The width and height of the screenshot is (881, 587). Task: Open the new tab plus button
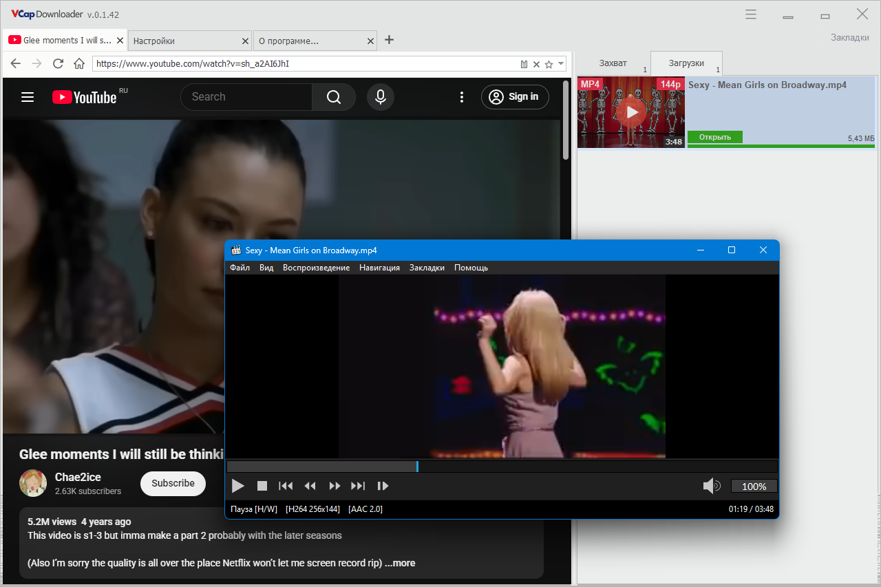(x=389, y=40)
